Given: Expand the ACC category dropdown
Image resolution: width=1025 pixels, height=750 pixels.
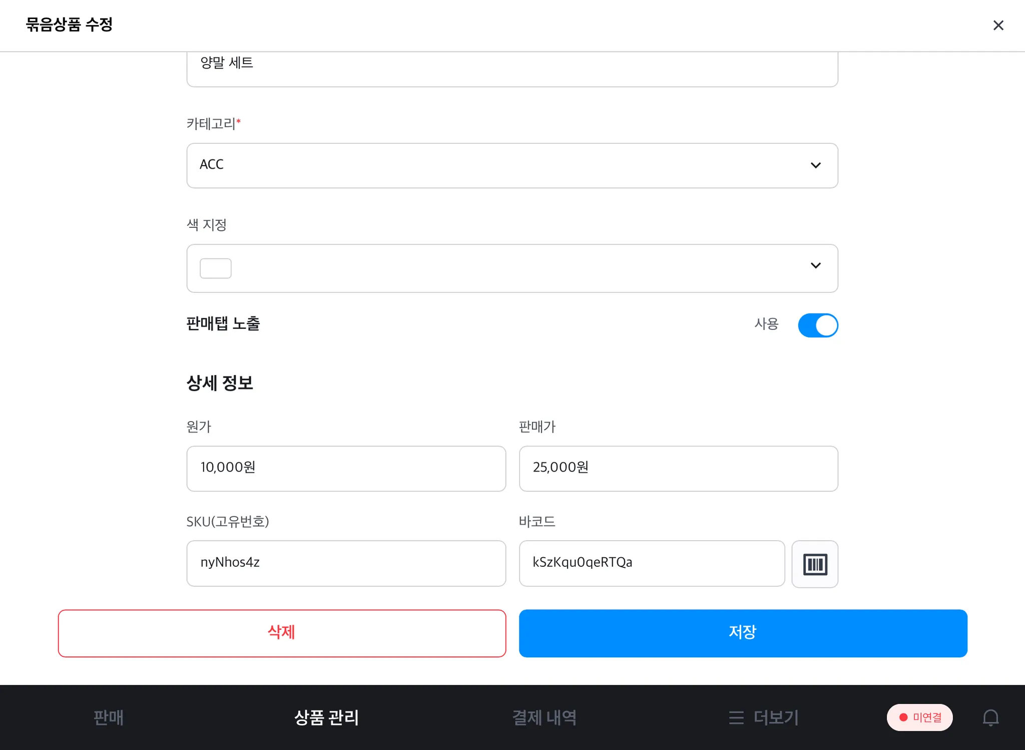Looking at the screenshot, I should (511, 165).
